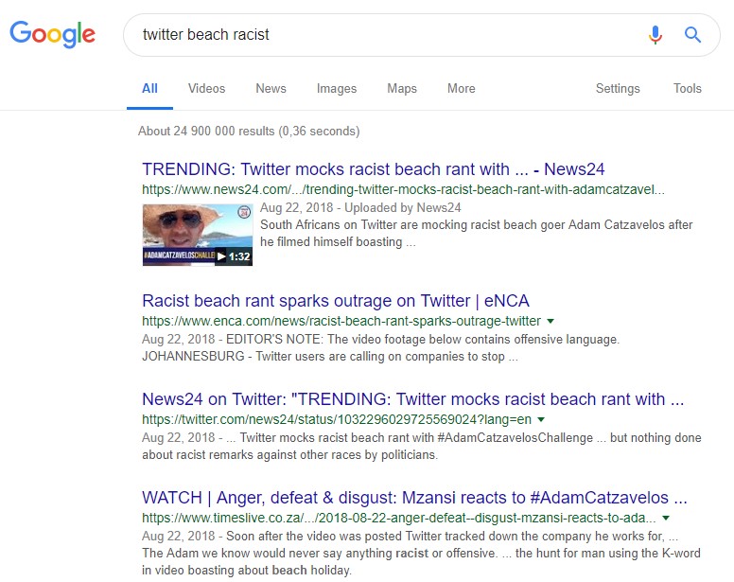Open the search Tools options
Viewport: 734px width, 582px height.
tap(688, 89)
